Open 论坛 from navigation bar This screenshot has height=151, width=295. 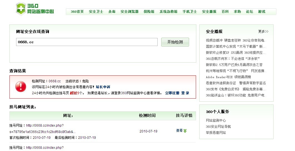click(x=249, y=12)
